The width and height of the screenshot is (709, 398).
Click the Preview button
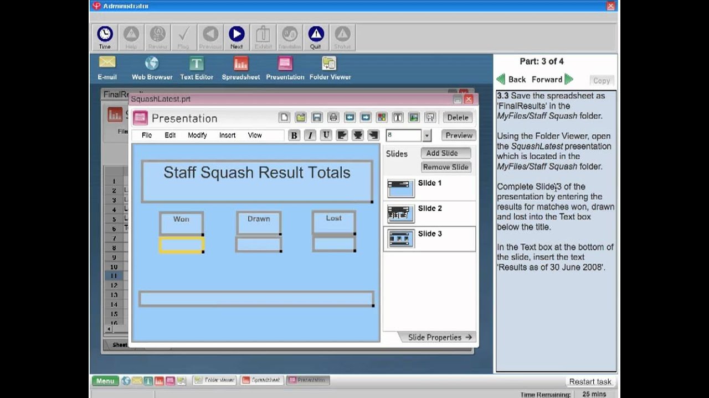point(459,135)
